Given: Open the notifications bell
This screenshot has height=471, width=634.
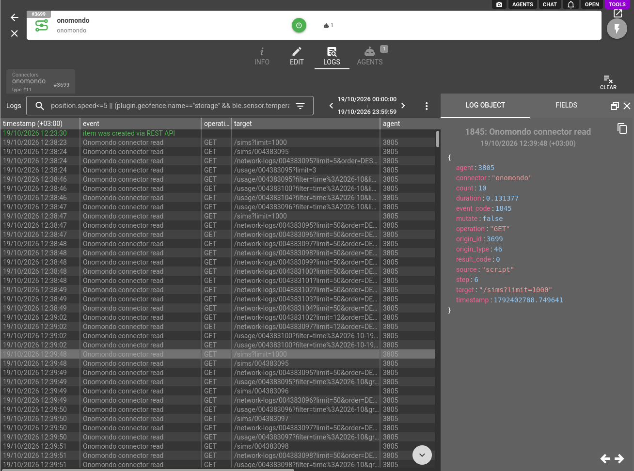Looking at the screenshot, I should [x=571, y=4].
